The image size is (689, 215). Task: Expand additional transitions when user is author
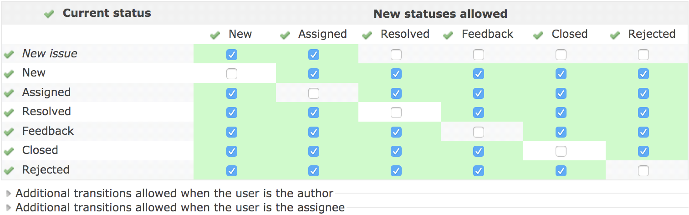(174, 194)
